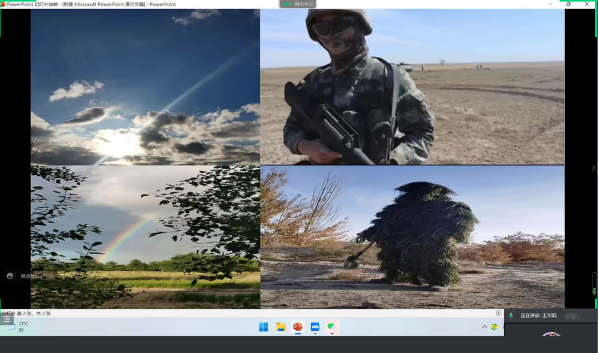Click the circular icon on slide status bar
The image size is (598, 353).
[498, 313]
